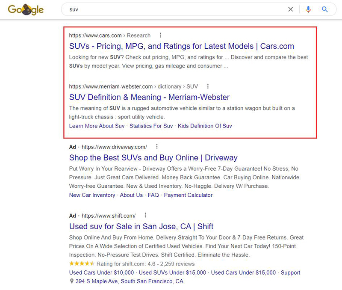Open the New Car Inventory sitelink
The height and width of the screenshot is (290, 342).
pos(92,195)
